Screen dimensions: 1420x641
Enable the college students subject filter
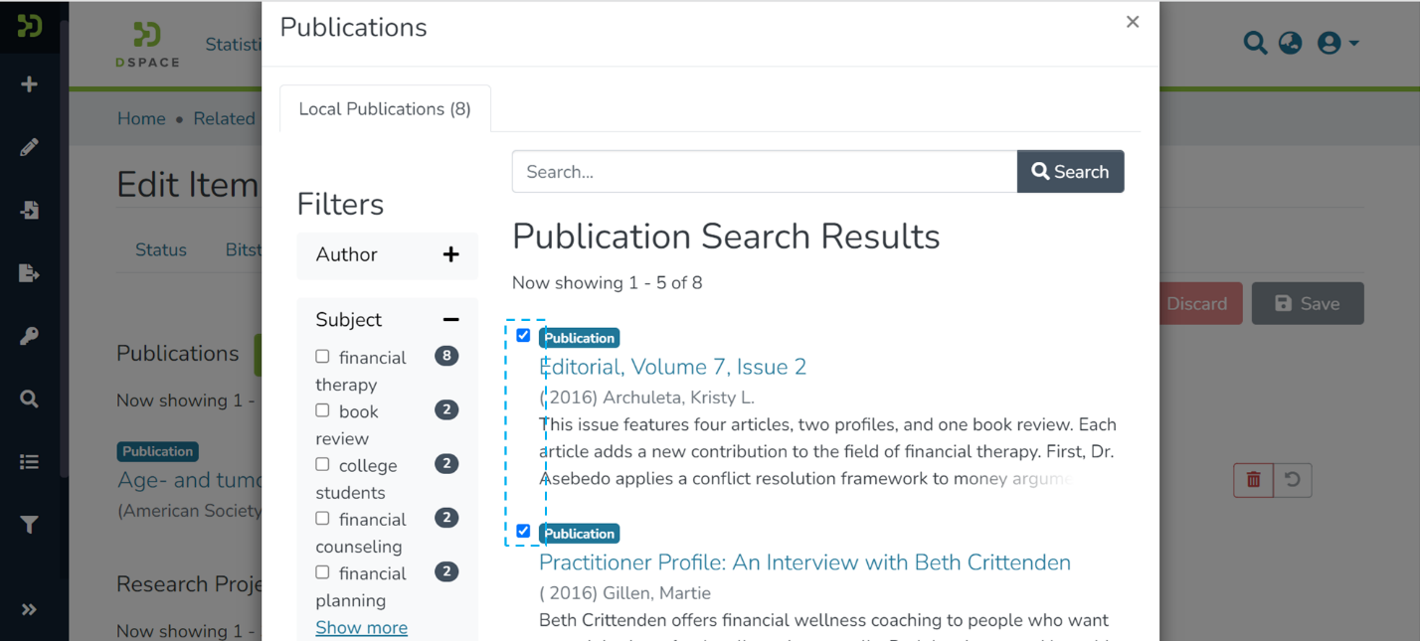[322, 464]
